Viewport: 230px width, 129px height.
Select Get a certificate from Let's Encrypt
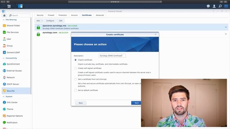click(75, 79)
